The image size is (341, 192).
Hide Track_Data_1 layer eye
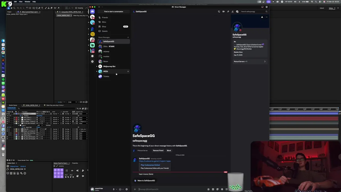[x=7, y=119]
